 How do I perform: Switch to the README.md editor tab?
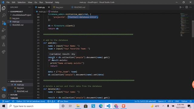(79, 7)
